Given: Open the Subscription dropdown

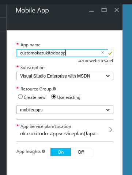Looking at the screenshot, I should click(x=65, y=76).
